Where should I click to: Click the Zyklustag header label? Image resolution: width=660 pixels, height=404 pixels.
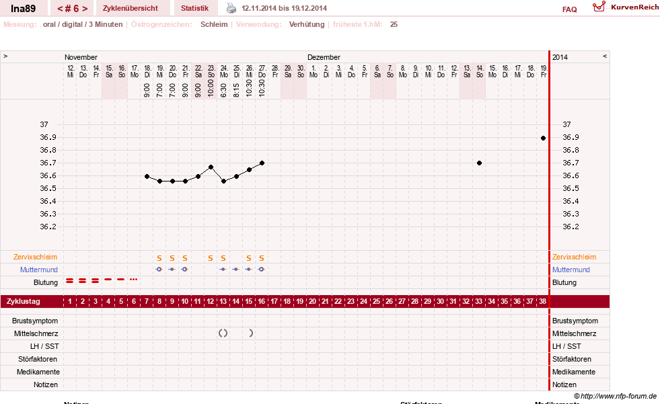tap(24, 301)
